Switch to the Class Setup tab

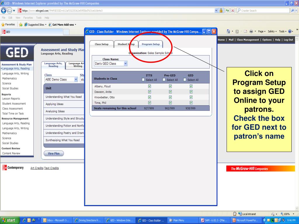101,44
